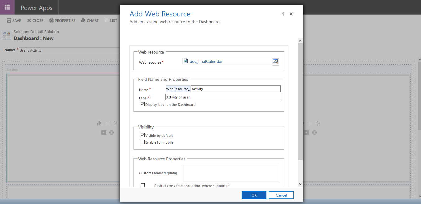
Task: Insert iframe icon in section right of dialog
Action: coord(306,132)
